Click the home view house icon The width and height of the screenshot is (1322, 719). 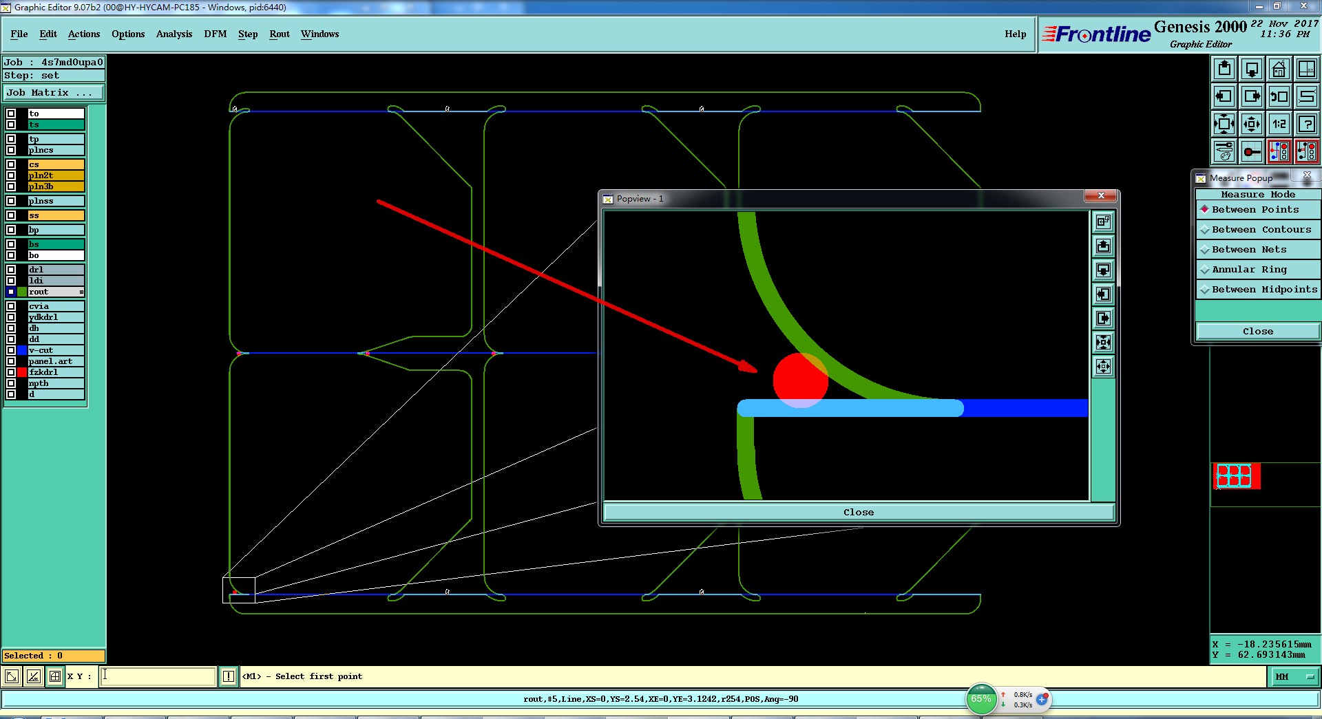click(x=1279, y=69)
